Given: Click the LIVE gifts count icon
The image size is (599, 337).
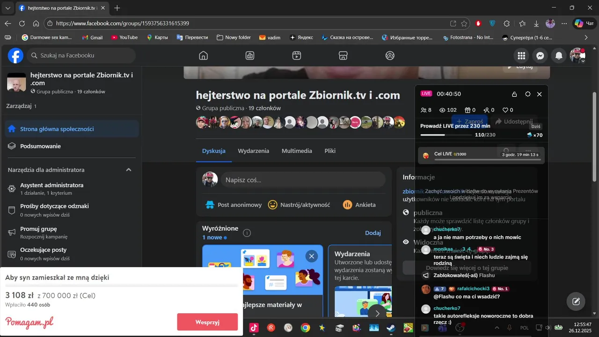Looking at the screenshot, I should point(467,110).
